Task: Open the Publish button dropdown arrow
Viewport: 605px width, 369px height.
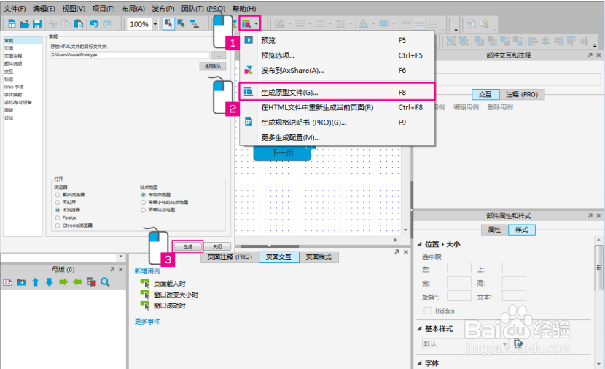Action: (x=256, y=24)
